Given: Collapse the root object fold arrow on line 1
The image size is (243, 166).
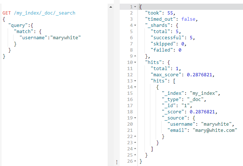Looking at the screenshot, I should [135, 7].
